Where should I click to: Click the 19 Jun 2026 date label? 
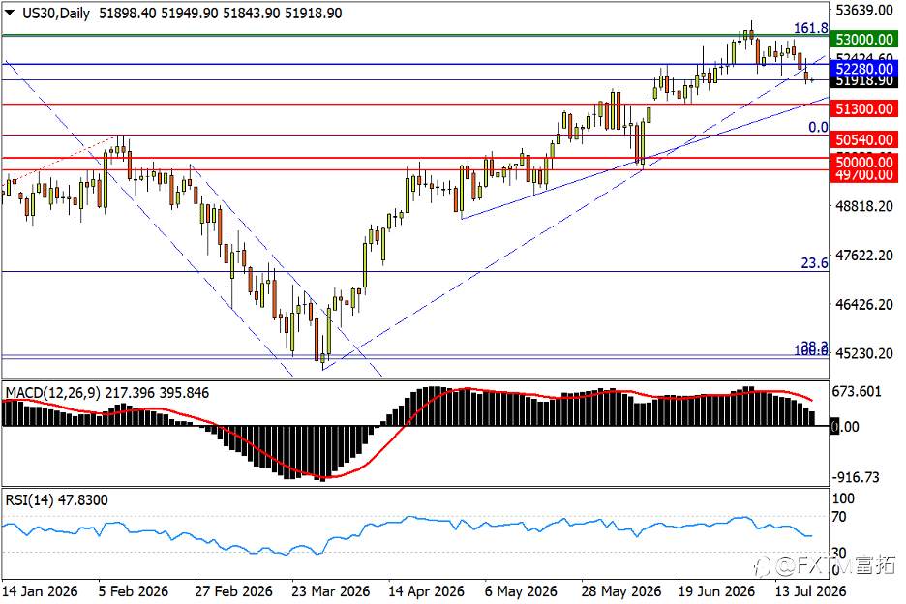click(x=716, y=591)
